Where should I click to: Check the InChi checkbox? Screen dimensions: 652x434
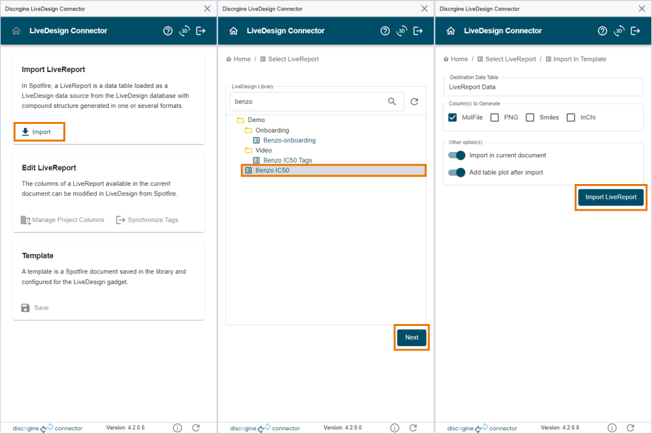[x=571, y=117]
